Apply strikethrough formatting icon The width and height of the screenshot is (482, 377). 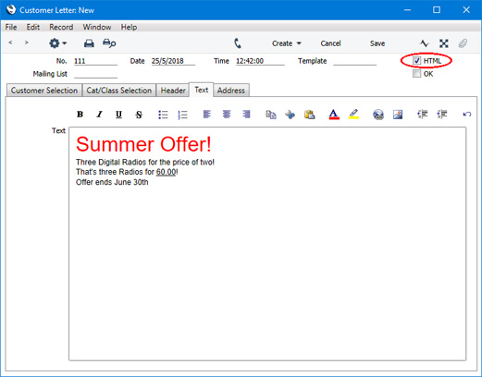pyautogui.click(x=139, y=115)
